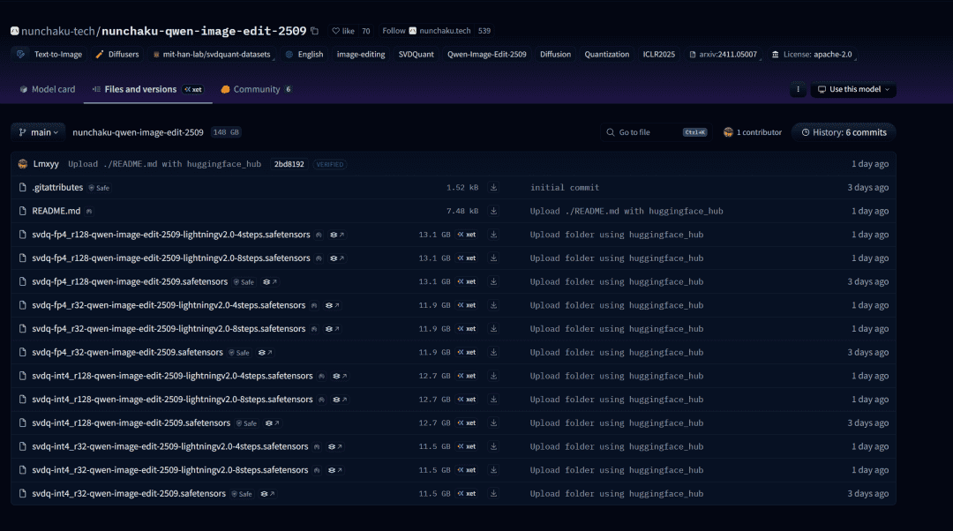This screenshot has width=953, height=531.
Task: Open the three-dot more options menu
Action: (798, 89)
